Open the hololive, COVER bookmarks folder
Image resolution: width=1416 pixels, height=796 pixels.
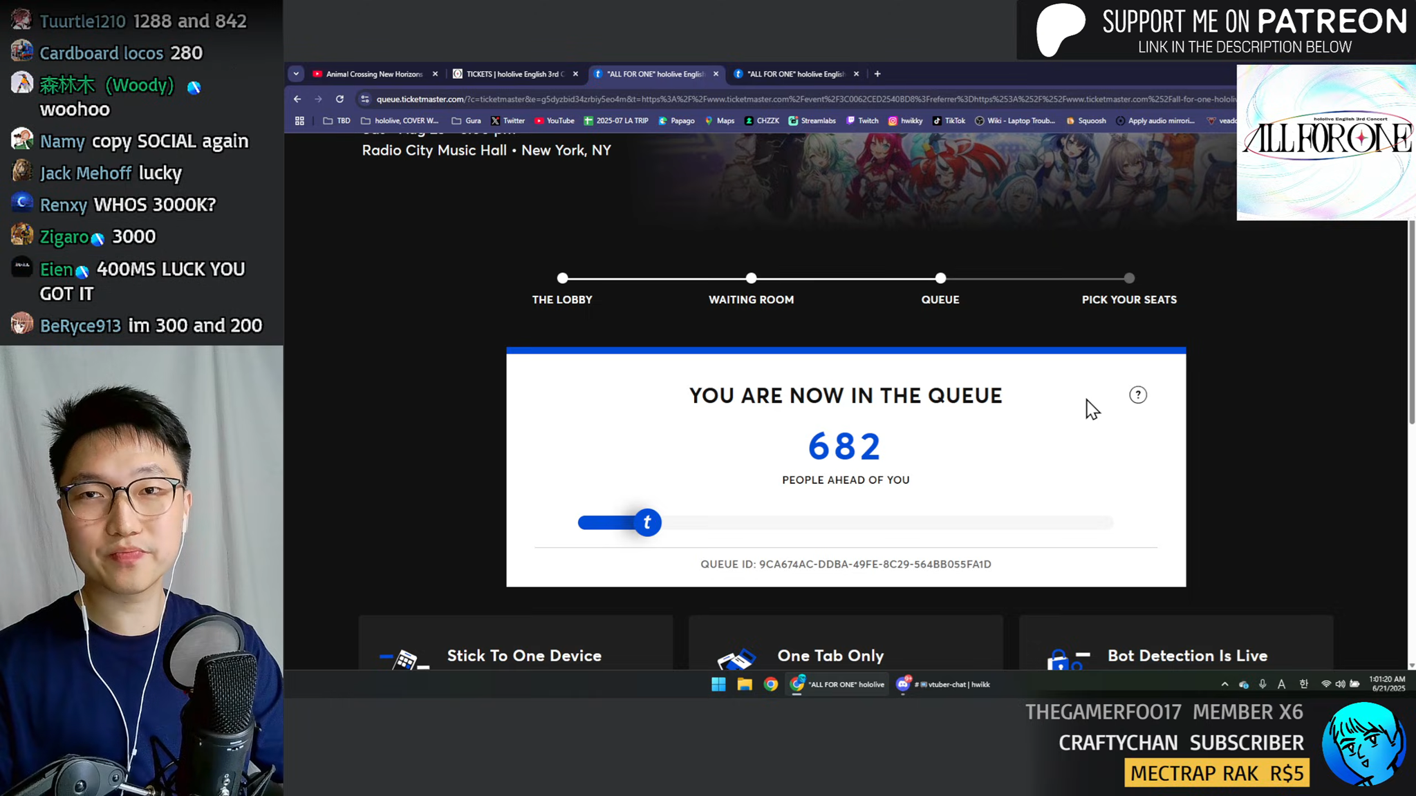coord(400,121)
